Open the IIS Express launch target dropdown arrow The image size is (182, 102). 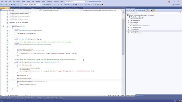50,5
